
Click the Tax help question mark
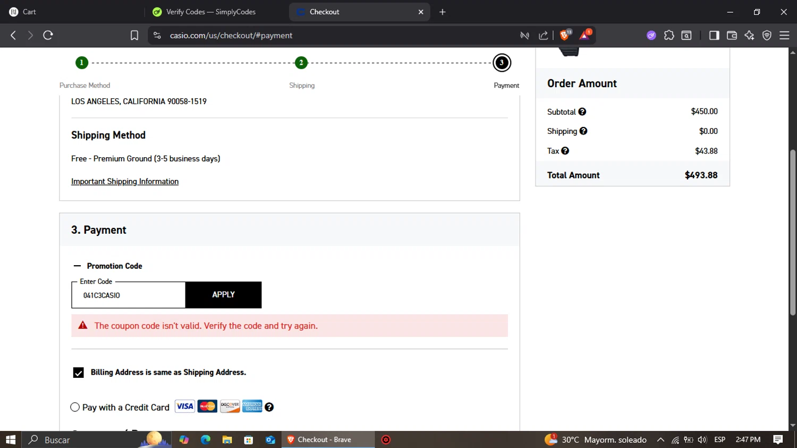pos(565,151)
